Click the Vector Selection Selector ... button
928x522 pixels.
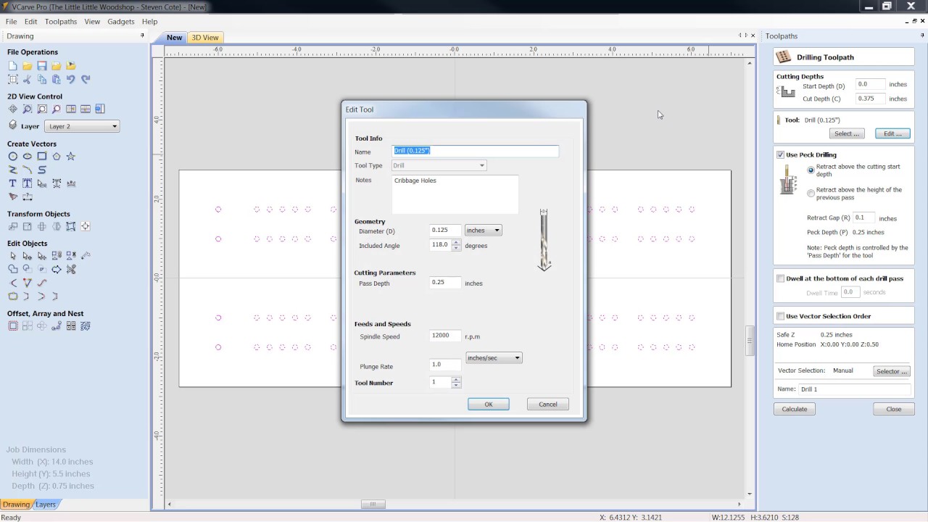pyautogui.click(x=892, y=371)
